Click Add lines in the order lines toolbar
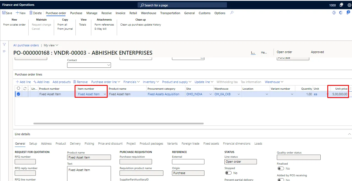The height and width of the screenshot is (181, 352). (41, 82)
